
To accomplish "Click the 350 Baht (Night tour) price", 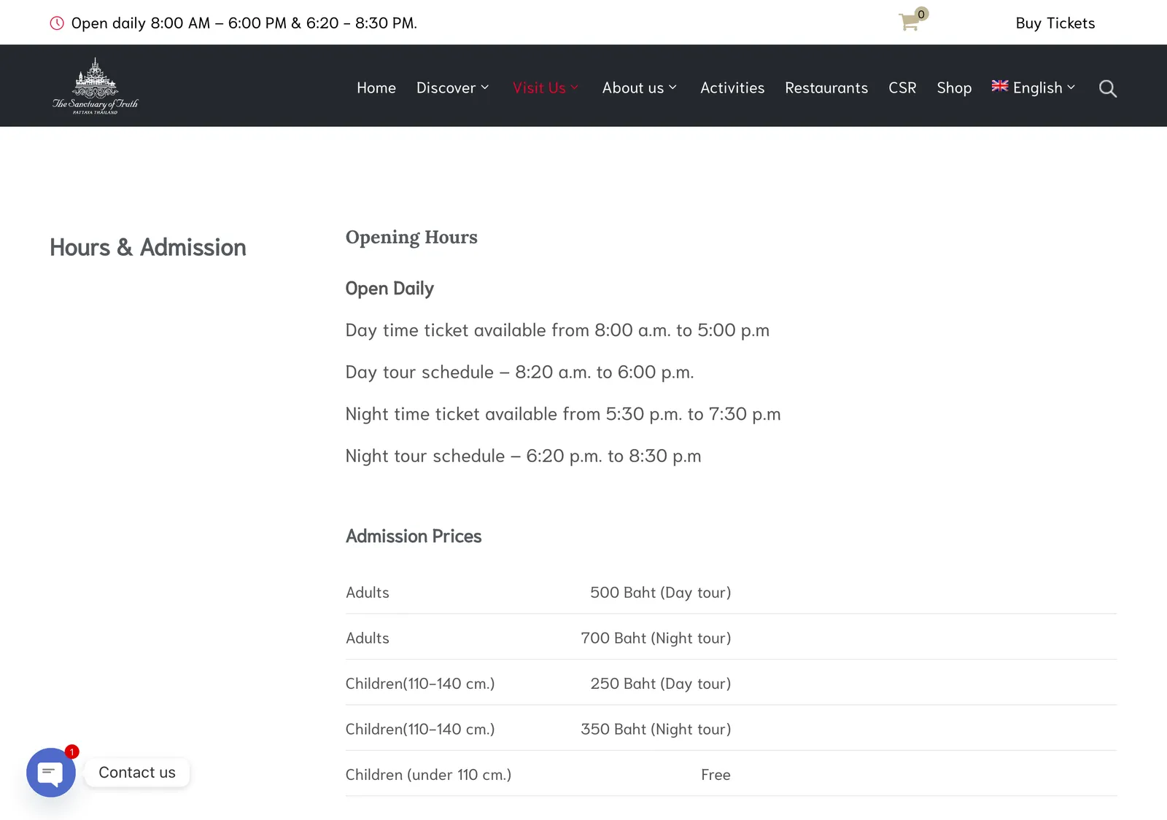I will (x=656, y=730).
